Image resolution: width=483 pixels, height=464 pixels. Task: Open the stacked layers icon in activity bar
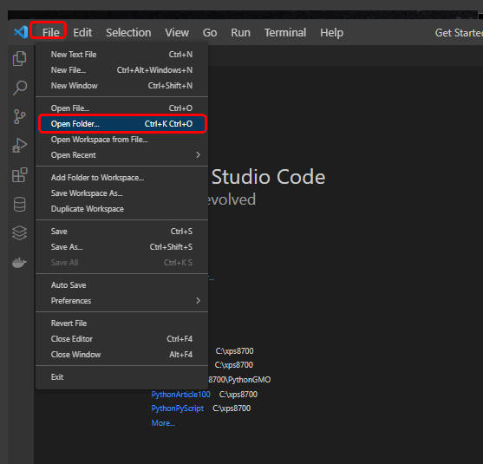point(20,233)
